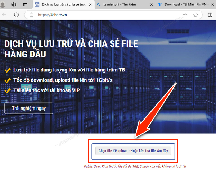
Task: Add page to favorites star icon
Action: click(195, 15)
